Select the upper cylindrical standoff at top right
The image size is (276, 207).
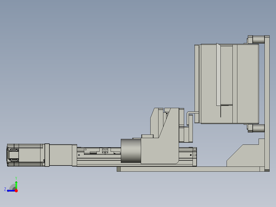[259, 39]
